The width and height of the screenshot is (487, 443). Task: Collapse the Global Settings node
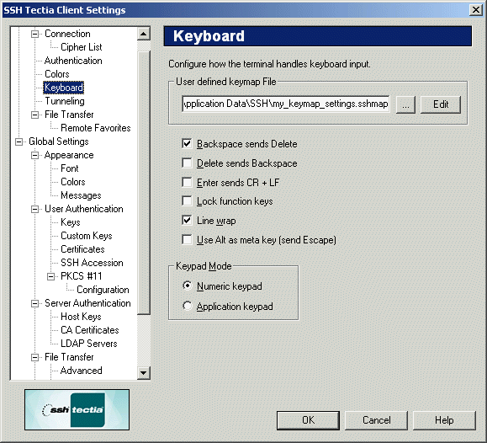coord(19,141)
